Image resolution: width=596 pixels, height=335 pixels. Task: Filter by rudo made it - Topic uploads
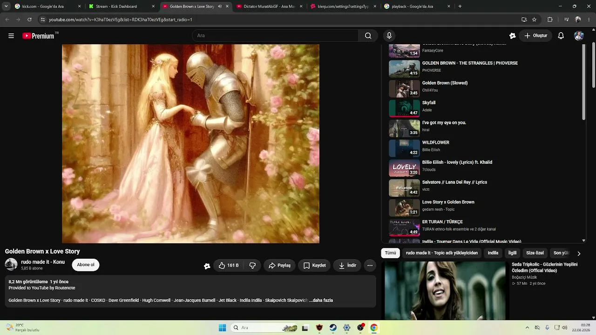point(442,253)
